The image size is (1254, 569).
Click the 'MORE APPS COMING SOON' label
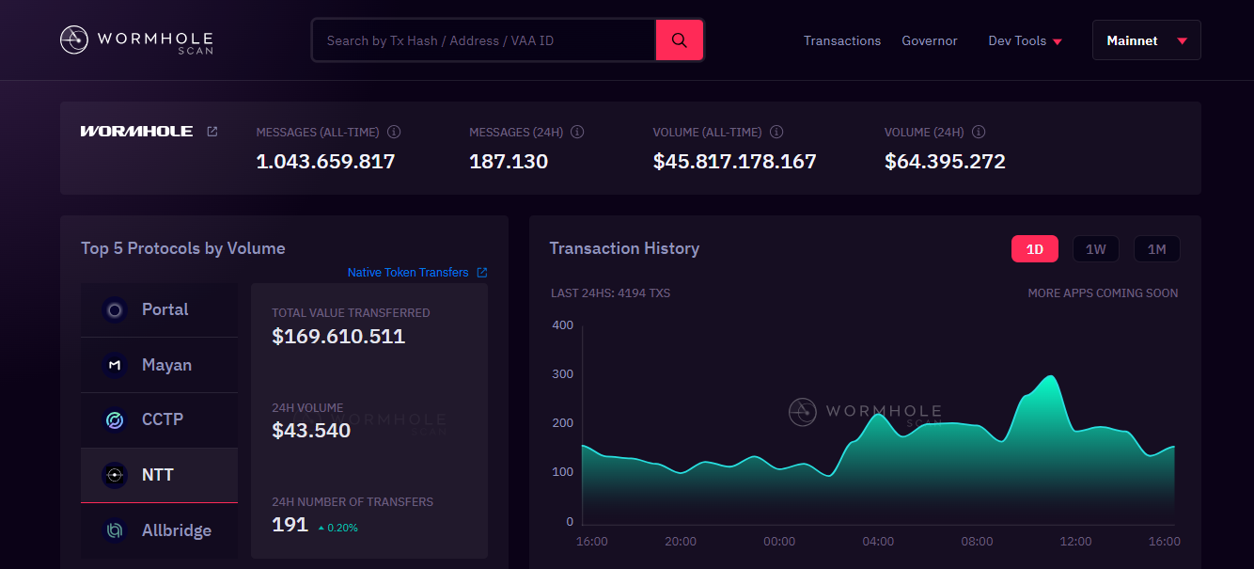[1103, 293]
